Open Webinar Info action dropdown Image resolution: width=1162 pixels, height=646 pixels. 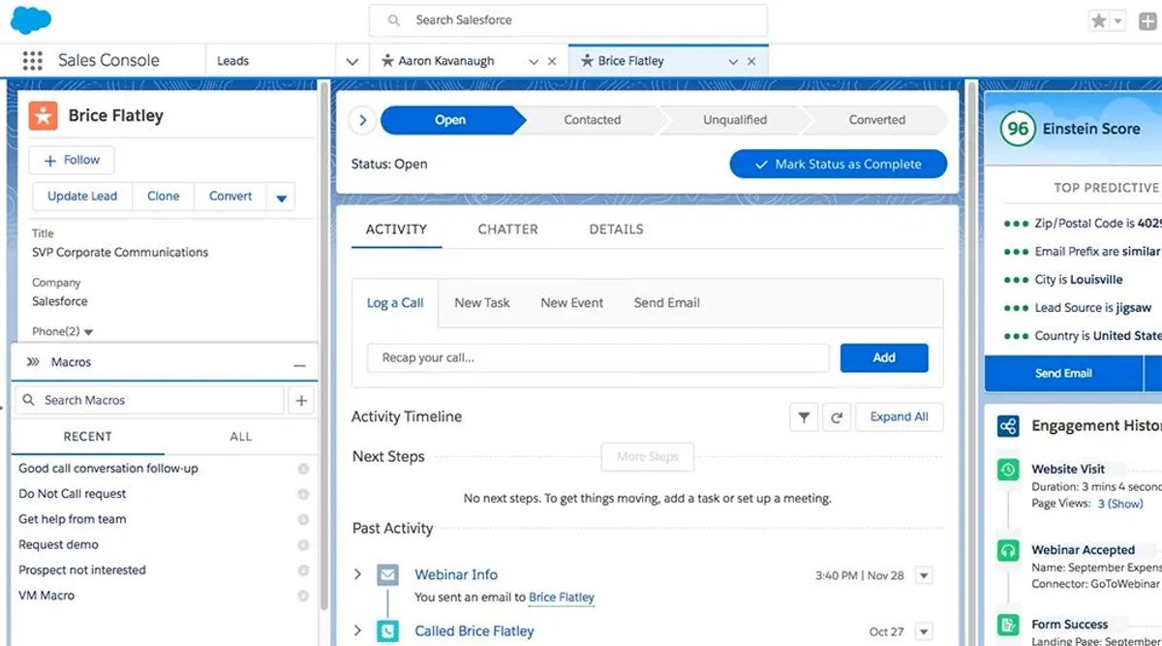pos(924,575)
